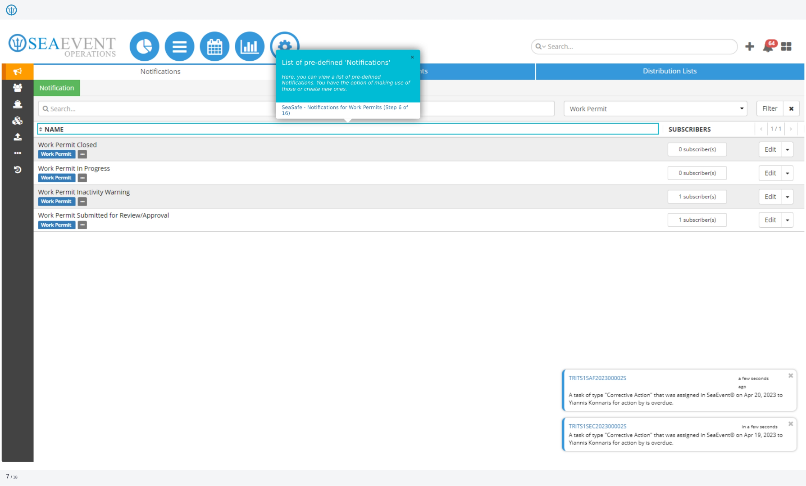Select the users group sidebar icon
The width and height of the screenshot is (806, 486).
pos(18,88)
